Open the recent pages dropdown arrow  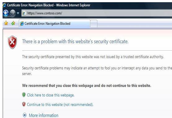coord(18,13)
